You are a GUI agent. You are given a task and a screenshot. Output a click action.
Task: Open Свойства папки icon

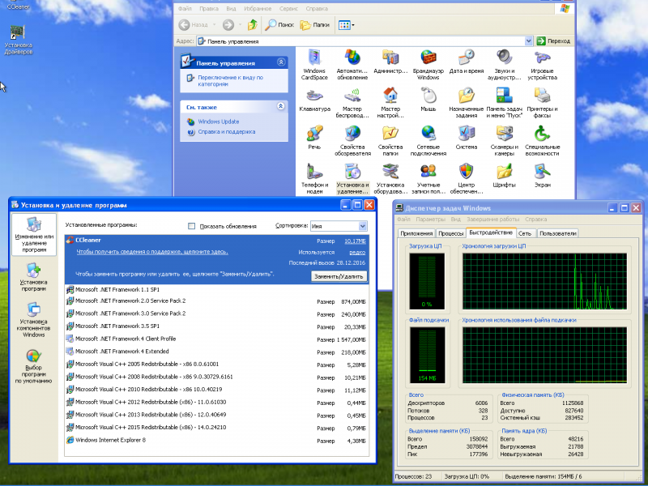point(390,140)
